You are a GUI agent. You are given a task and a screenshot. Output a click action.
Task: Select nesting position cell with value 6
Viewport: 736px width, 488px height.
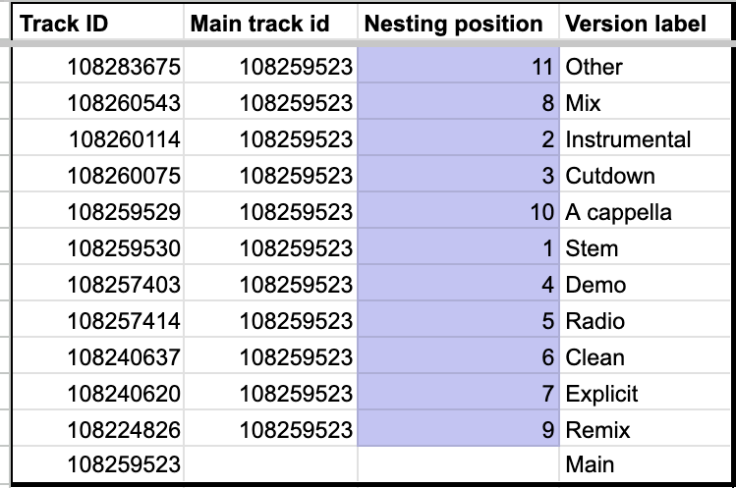[458, 355]
